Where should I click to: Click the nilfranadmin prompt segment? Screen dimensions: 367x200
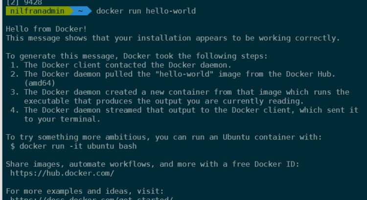click(x=39, y=11)
